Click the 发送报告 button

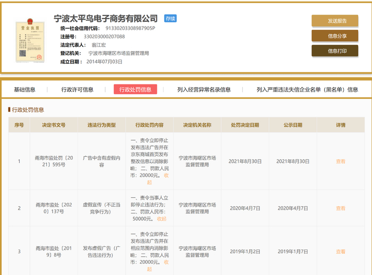pyautogui.click(x=334, y=21)
